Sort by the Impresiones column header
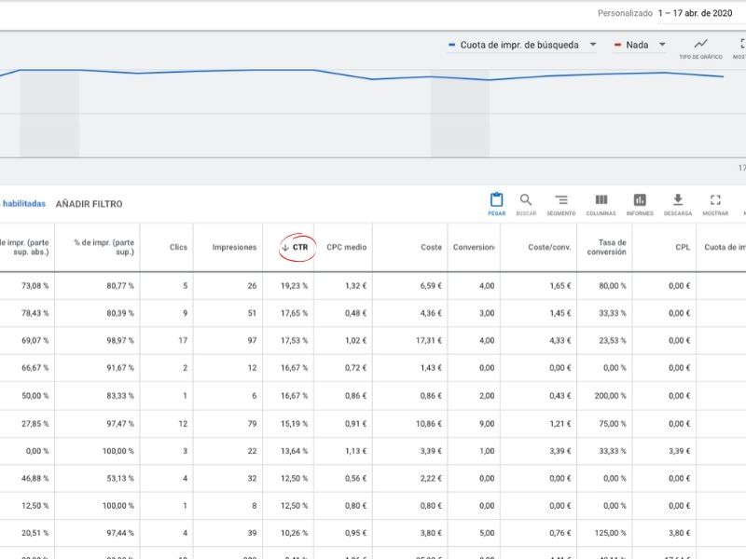 click(234, 247)
